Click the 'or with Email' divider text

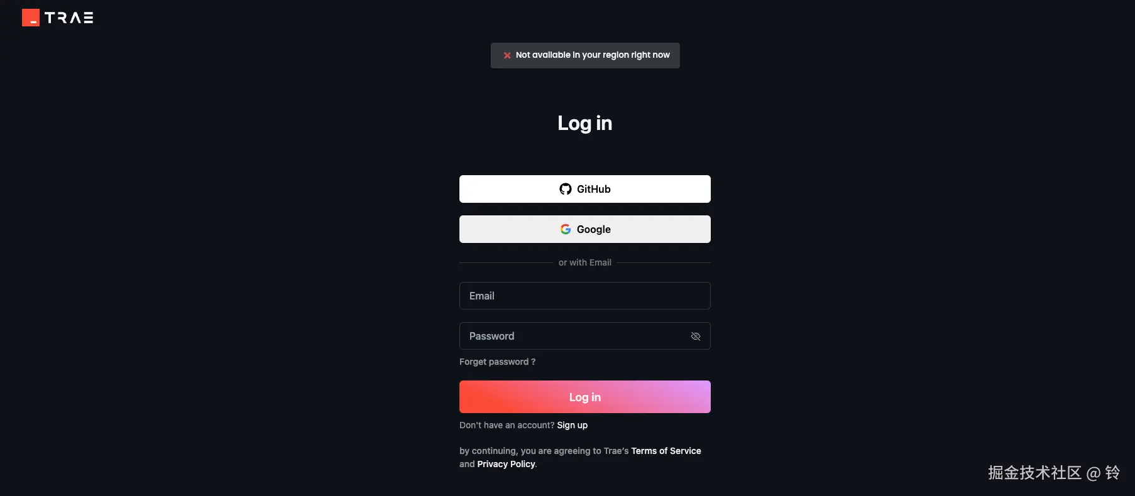click(x=585, y=262)
